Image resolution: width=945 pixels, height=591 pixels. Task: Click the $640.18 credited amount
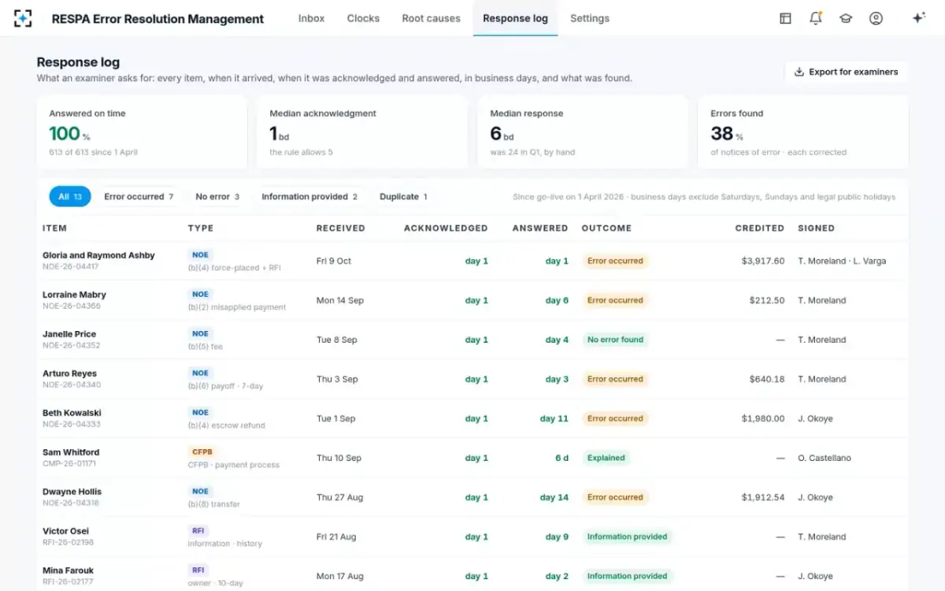tap(767, 379)
